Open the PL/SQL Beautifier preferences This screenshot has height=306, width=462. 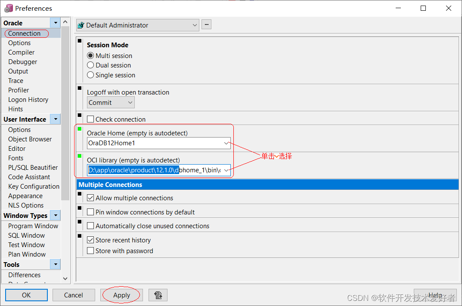tap(33, 168)
